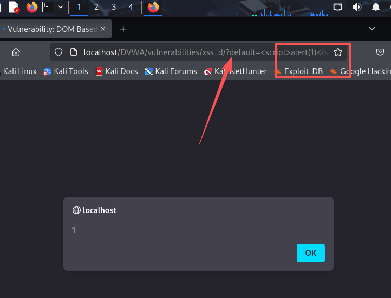Open the volume speaker tray icon

click(356, 7)
